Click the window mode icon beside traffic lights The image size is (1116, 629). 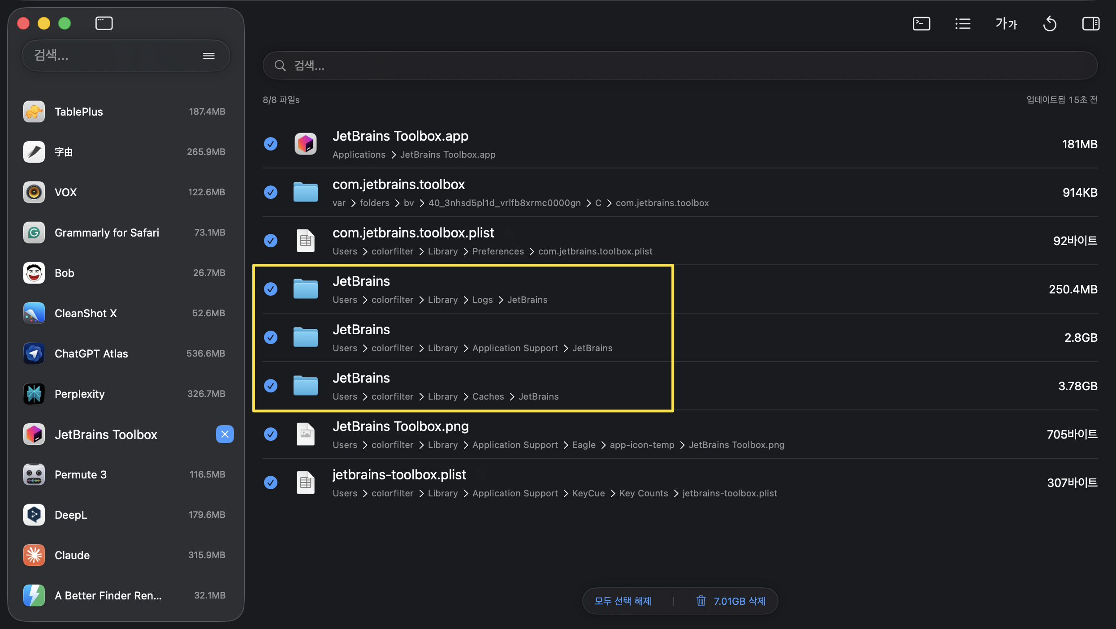click(x=104, y=23)
